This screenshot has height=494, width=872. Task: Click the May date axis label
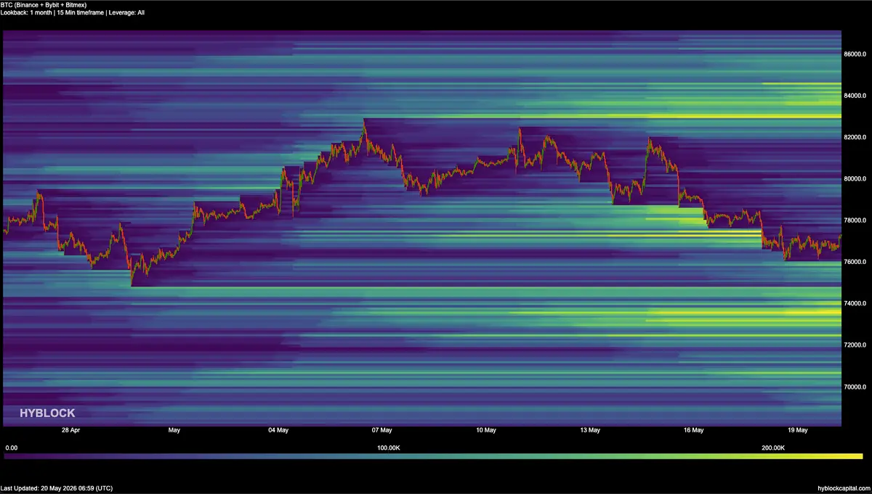pyautogui.click(x=174, y=430)
